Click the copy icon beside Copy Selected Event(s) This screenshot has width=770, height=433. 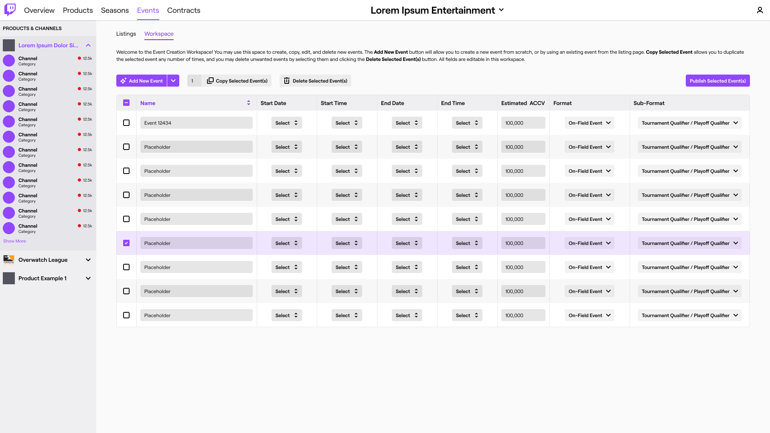pyautogui.click(x=210, y=81)
